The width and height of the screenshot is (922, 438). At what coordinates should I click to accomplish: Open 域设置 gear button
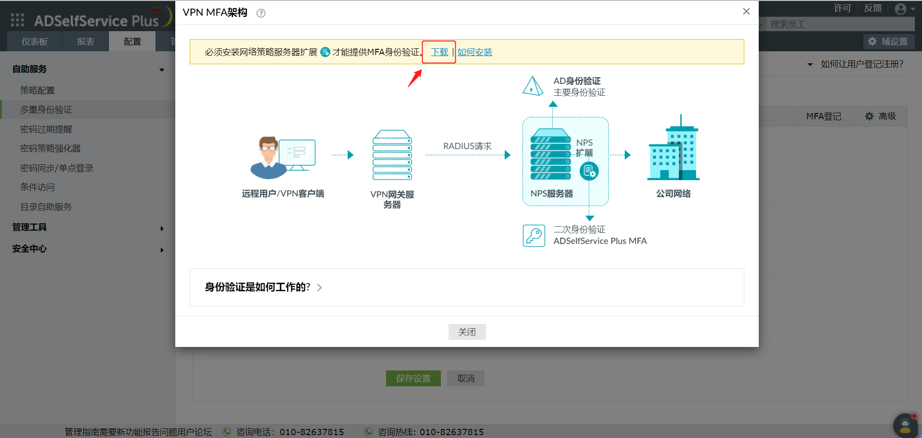pos(888,42)
